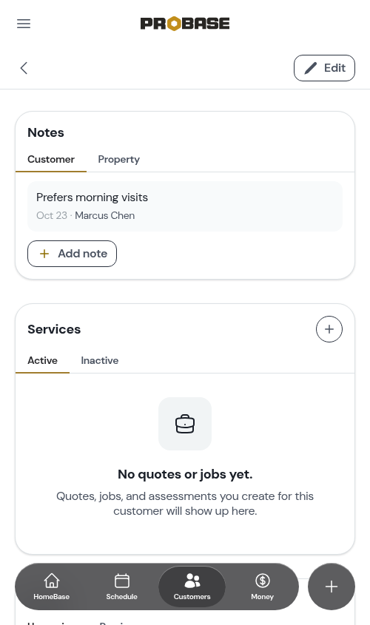Select Customers in the bottom navigation
The width and height of the screenshot is (370, 625).
192,587
